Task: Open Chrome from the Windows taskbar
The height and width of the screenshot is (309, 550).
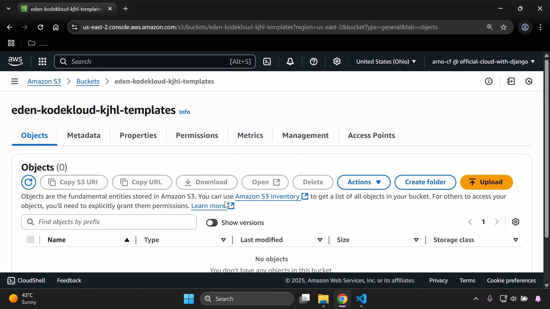Action: (343, 299)
